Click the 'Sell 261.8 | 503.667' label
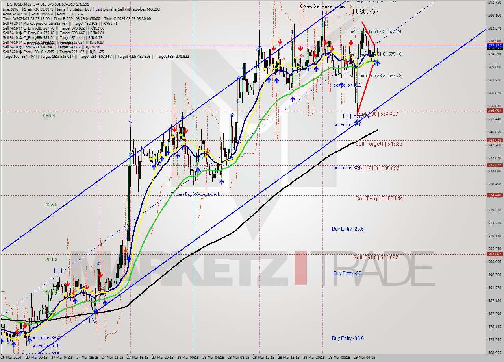Image resolution: width=504 pixels, height=362 pixels. pyautogui.click(x=376, y=257)
